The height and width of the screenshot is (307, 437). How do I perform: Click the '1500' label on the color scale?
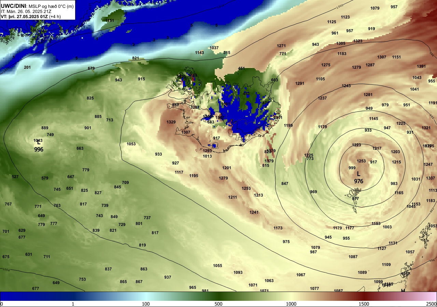click(x=364, y=304)
